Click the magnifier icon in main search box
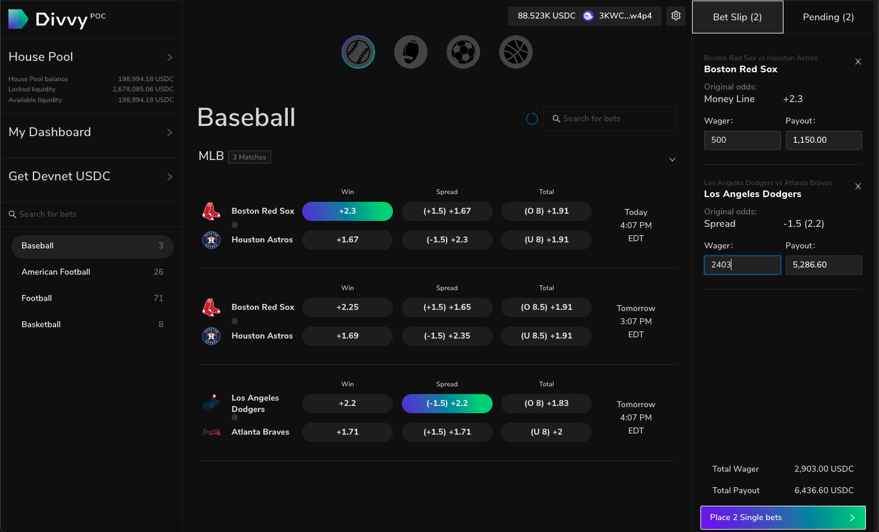Viewport: 879px width, 532px height. 557,119
